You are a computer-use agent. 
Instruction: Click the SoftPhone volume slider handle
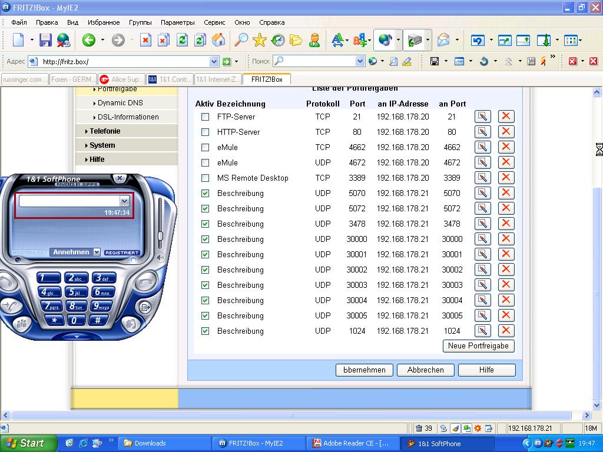160,235
